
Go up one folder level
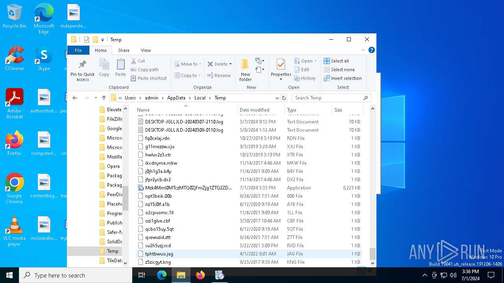(x=104, y=98)
